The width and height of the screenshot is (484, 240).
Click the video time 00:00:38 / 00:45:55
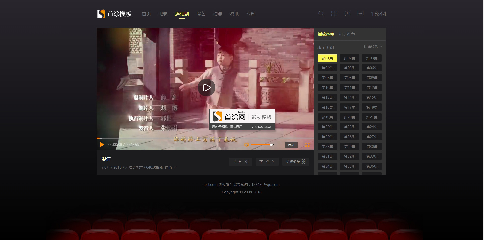pos(124,145)
